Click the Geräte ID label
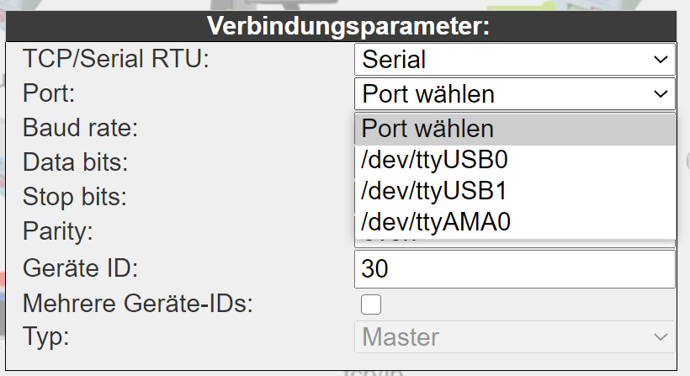The height and width of the screenshot is (376, 690). (80, 268)
